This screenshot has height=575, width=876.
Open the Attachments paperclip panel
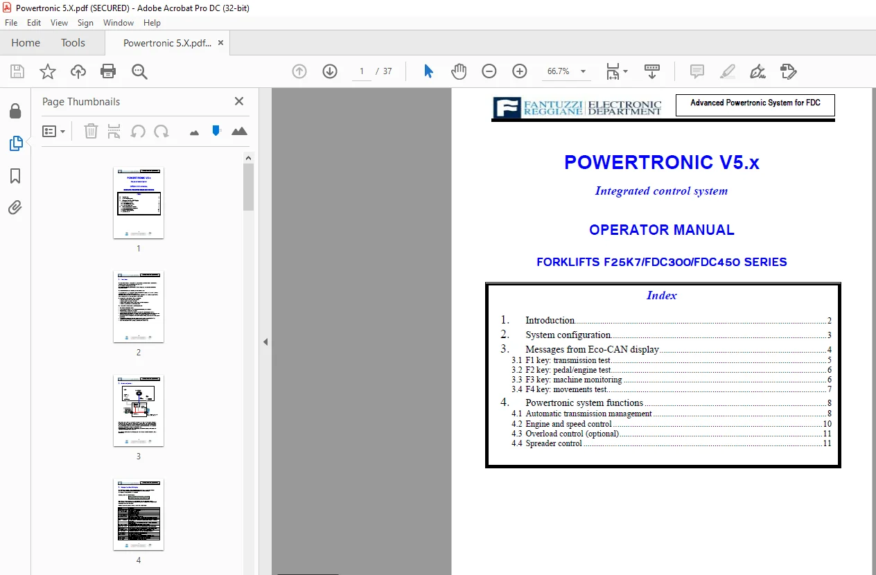[15, 207]
